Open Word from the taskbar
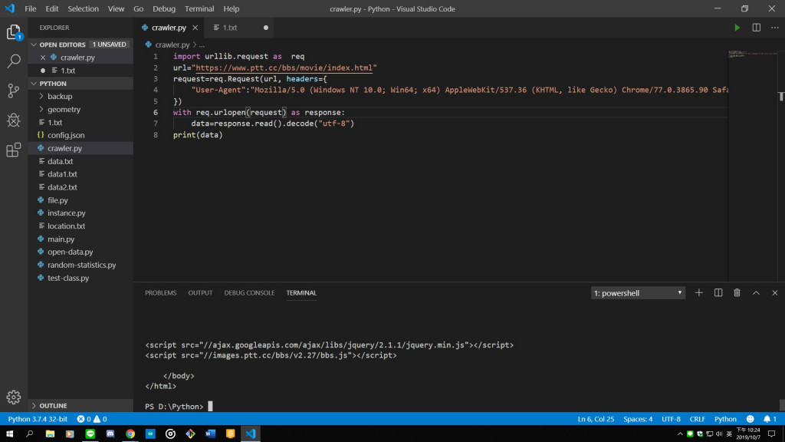 tap(210, 434)
